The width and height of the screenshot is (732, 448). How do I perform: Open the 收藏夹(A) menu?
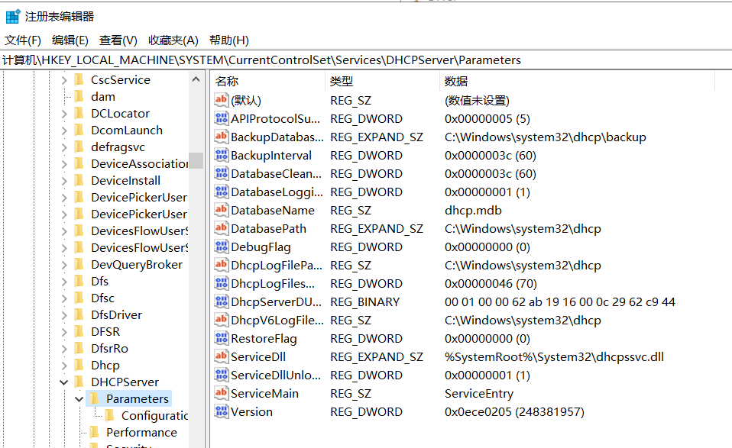[x=173, y=40]
